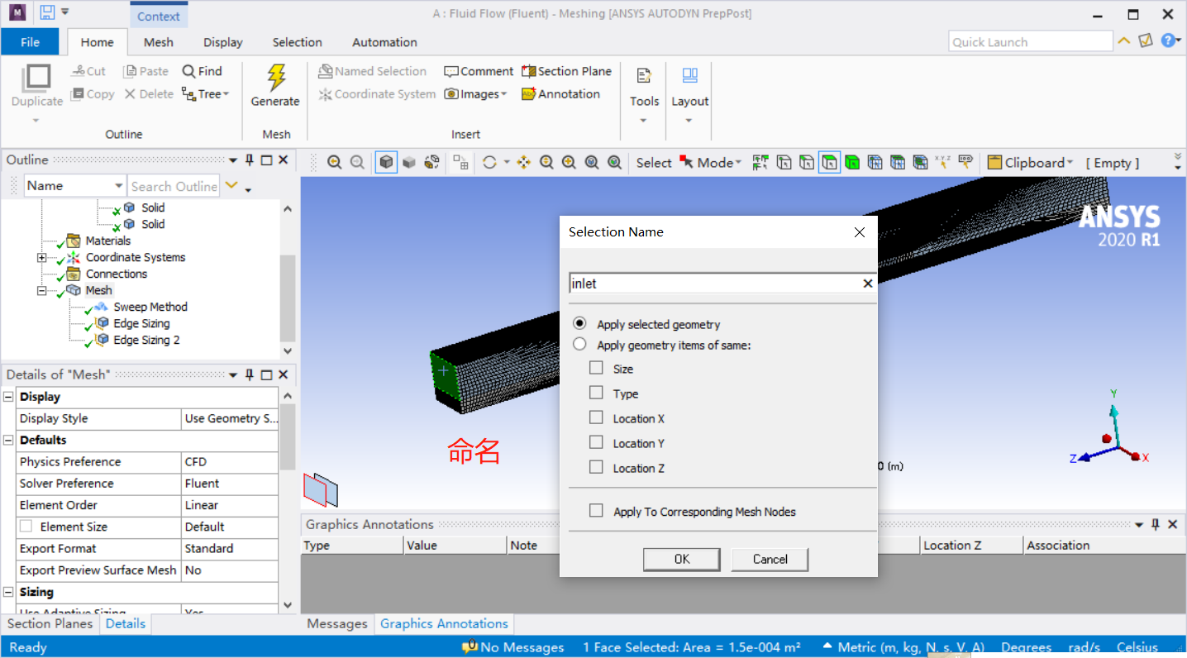Open the Tools dropdown menu
This screenshot has width=1187, height=658.
point(644,121)
